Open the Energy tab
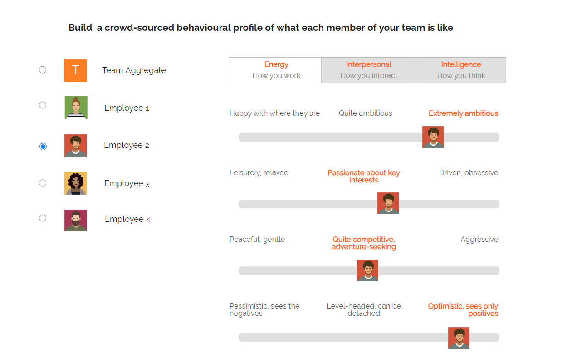Screen dimensions: 567x363 coord(276,70)
